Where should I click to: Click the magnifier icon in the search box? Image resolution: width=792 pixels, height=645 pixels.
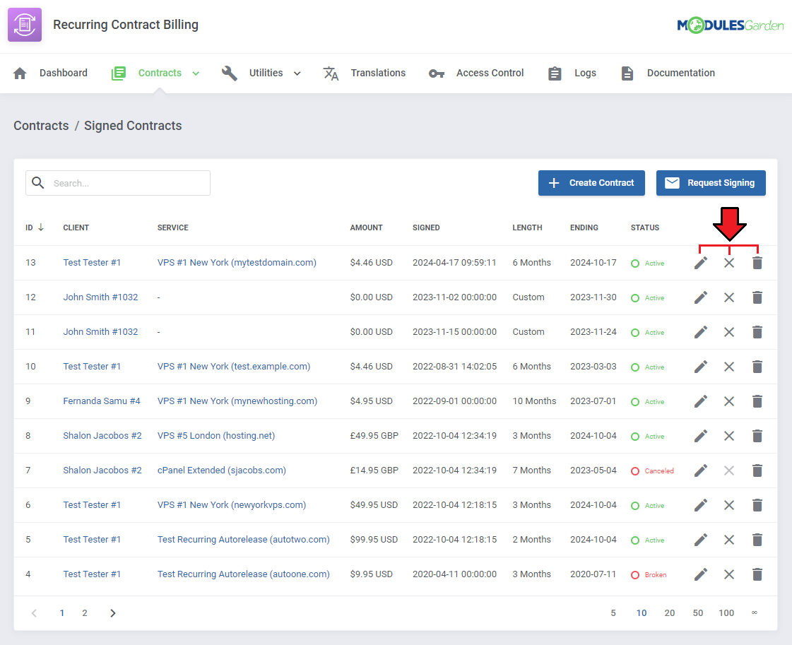coord(38,182)
